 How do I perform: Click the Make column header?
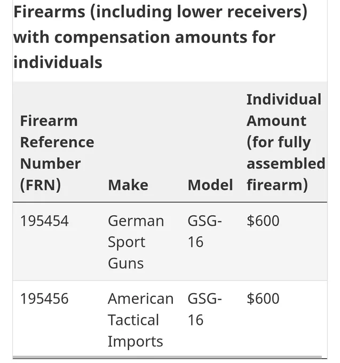point(128,185)
